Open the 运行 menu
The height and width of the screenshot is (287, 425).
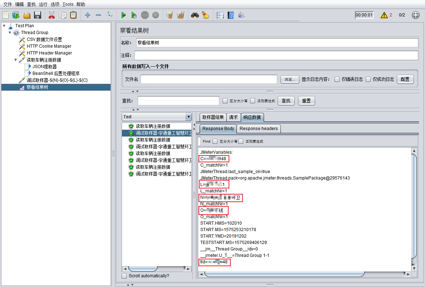(x=43, y=4)
